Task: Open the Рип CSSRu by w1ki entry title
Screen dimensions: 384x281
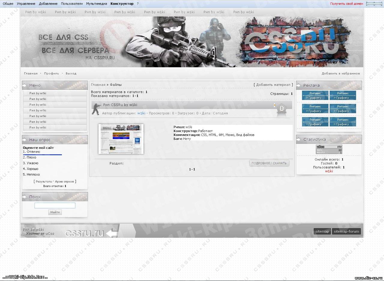Action: pyautogui.click(x=120, y=105)
